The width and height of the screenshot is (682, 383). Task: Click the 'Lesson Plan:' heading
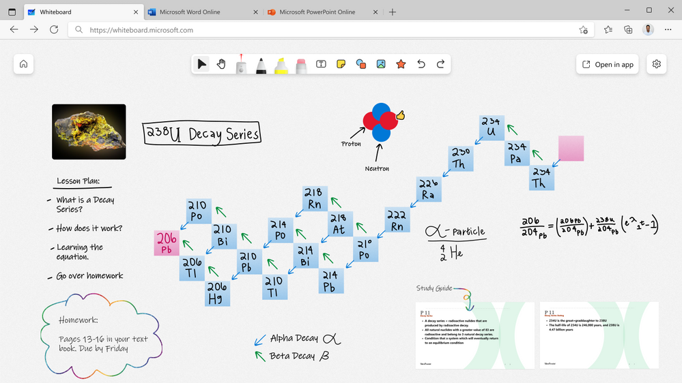click(x=79, y=181)
